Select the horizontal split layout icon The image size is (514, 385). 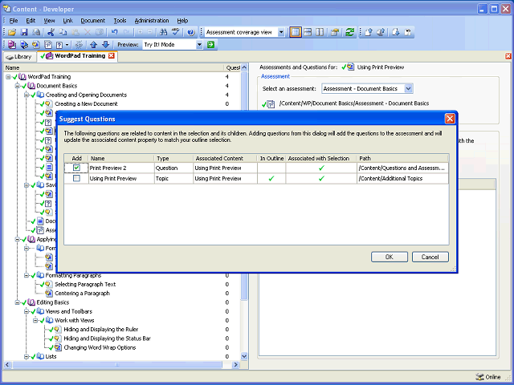308,32
